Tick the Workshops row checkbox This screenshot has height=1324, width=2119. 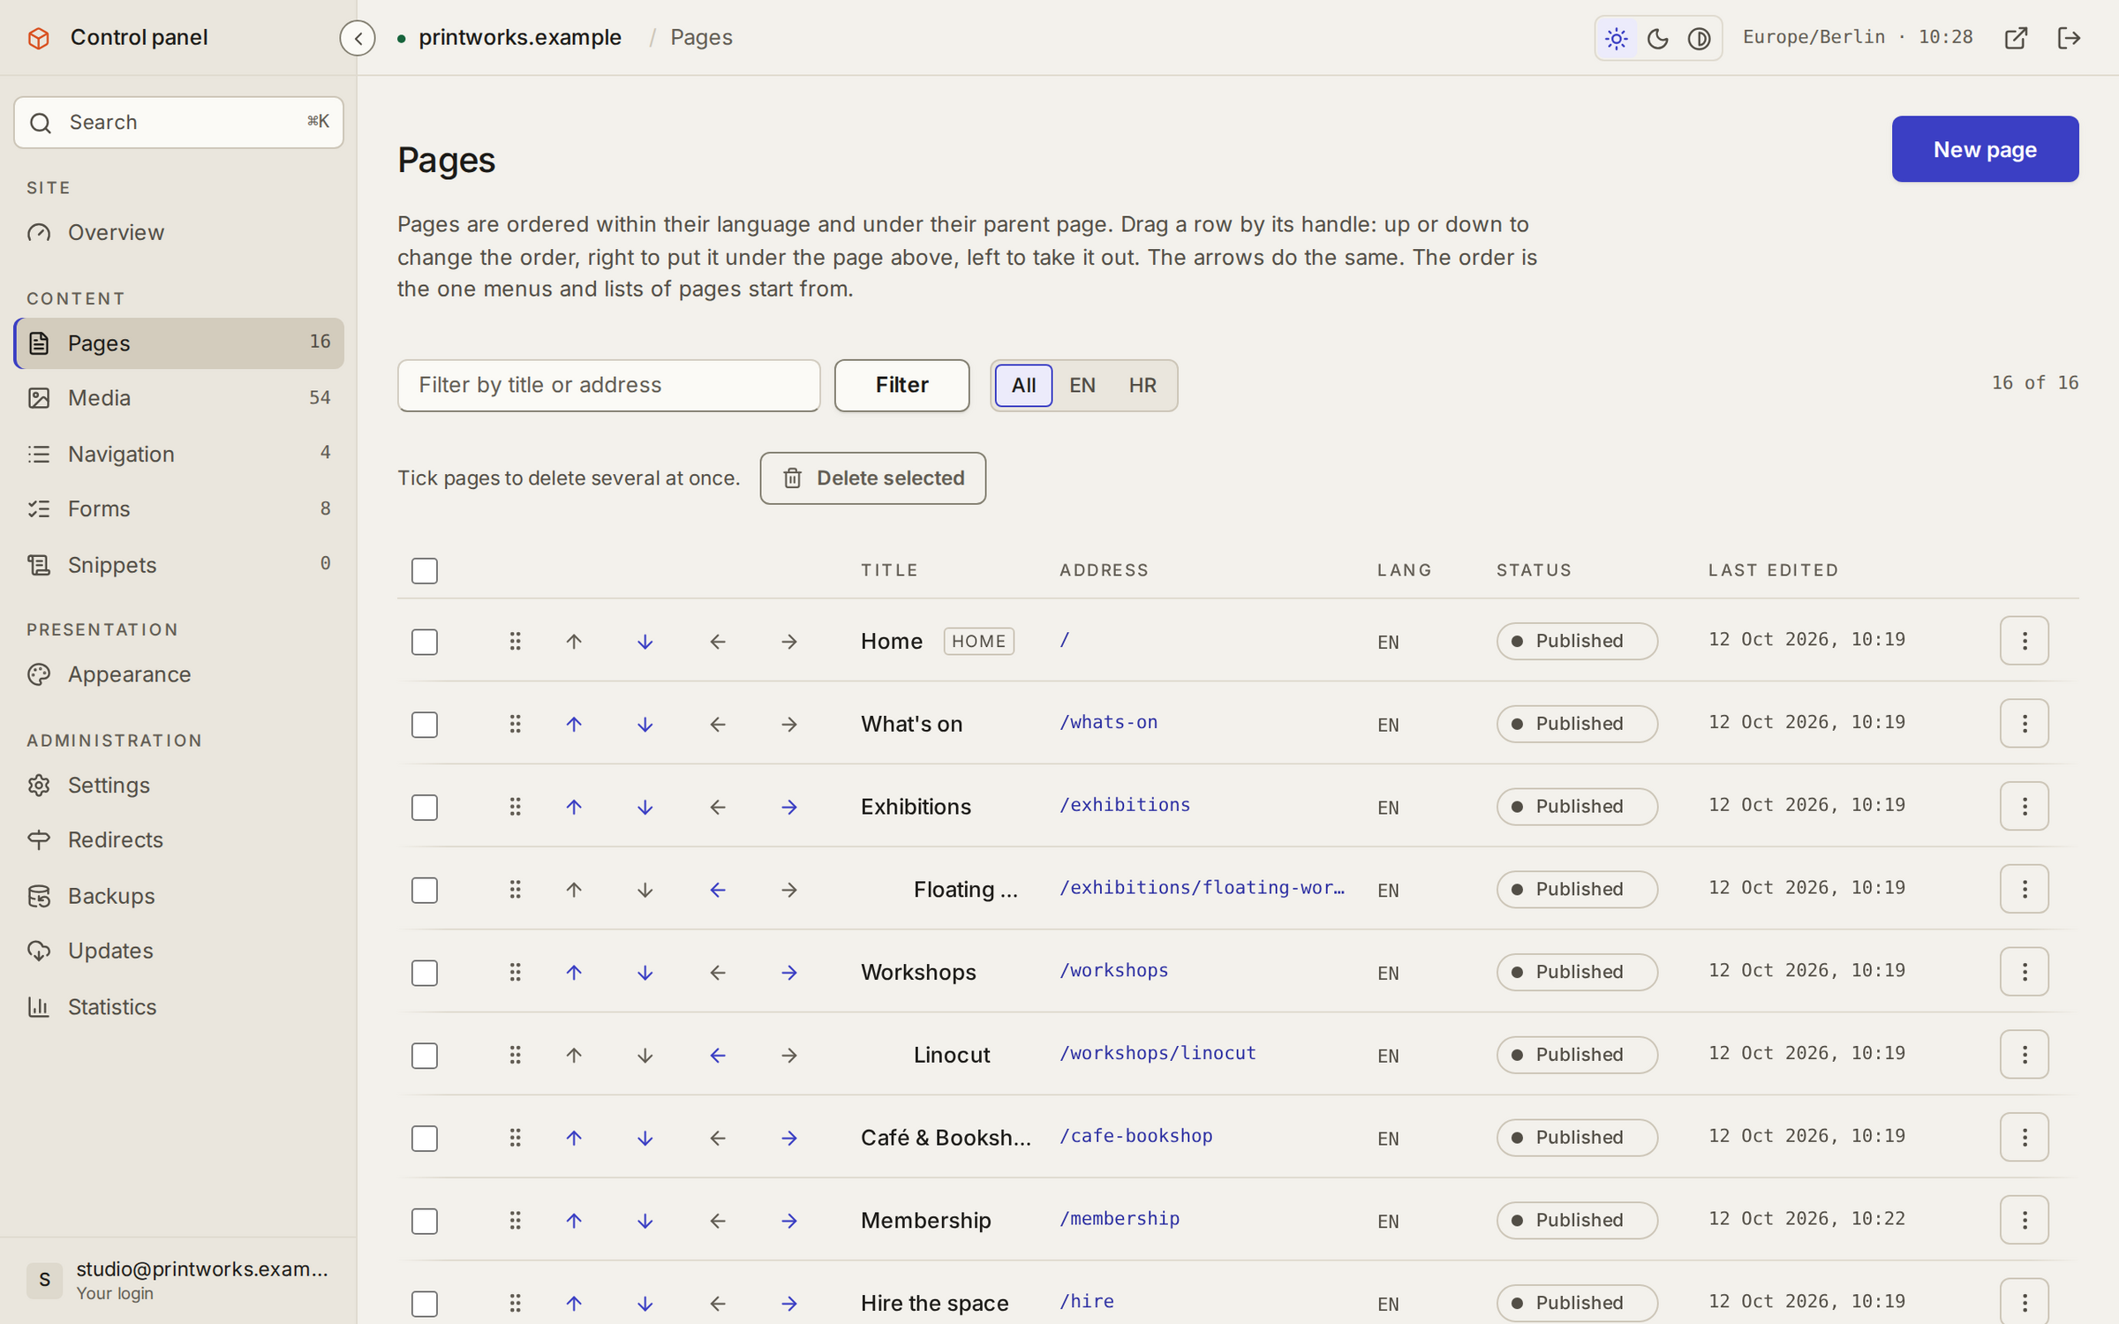pyautogui.click(x=425, y=973)
